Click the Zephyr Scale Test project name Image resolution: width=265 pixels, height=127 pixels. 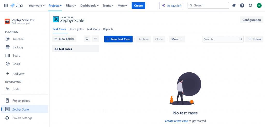point(23,20)
